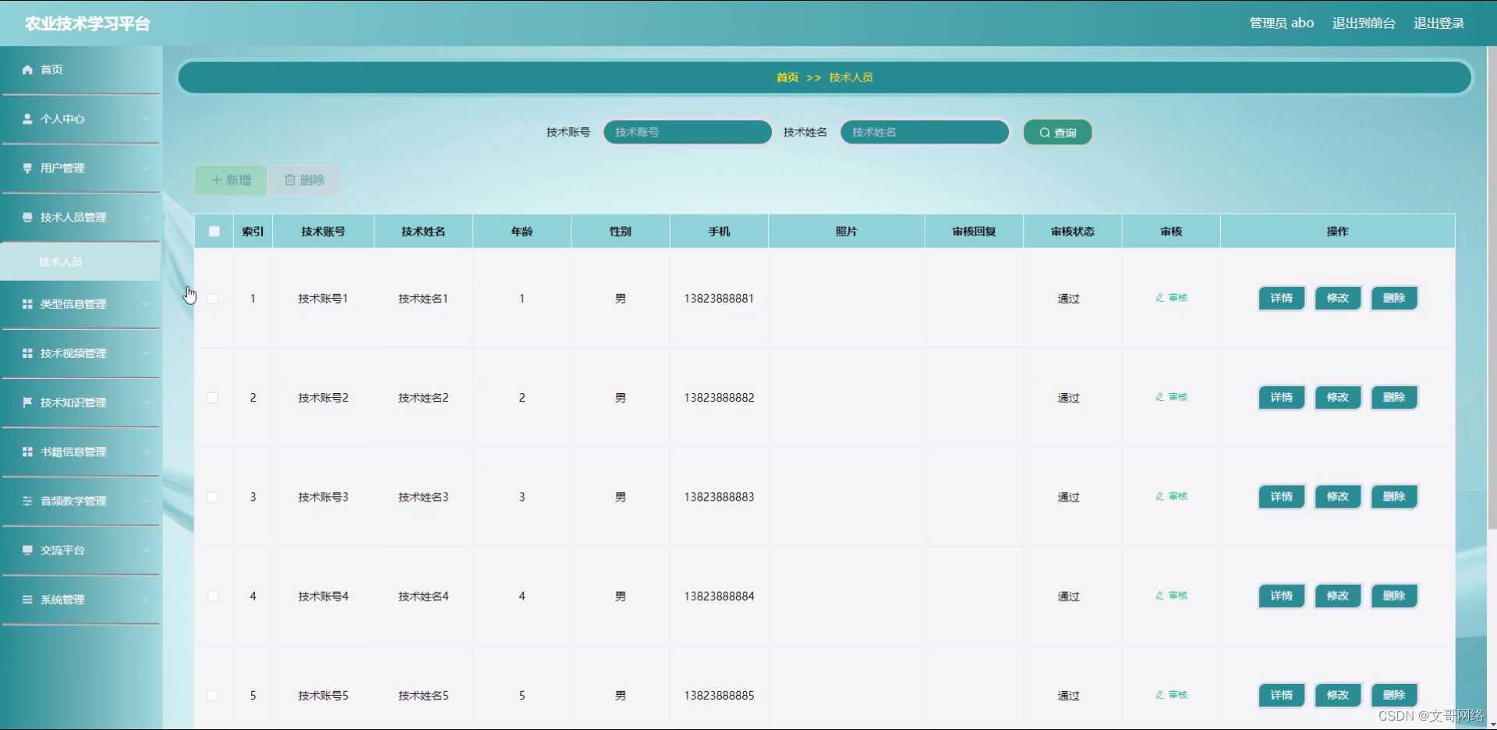The image size is (1497, 730).
Task: Click the plus icon on the 新增 button
Action: click(217, 180)
